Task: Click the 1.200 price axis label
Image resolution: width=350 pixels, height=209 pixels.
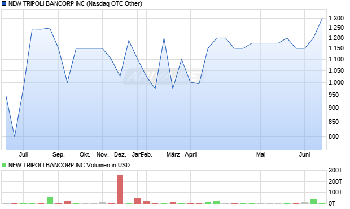Action: tap(336, 38)
